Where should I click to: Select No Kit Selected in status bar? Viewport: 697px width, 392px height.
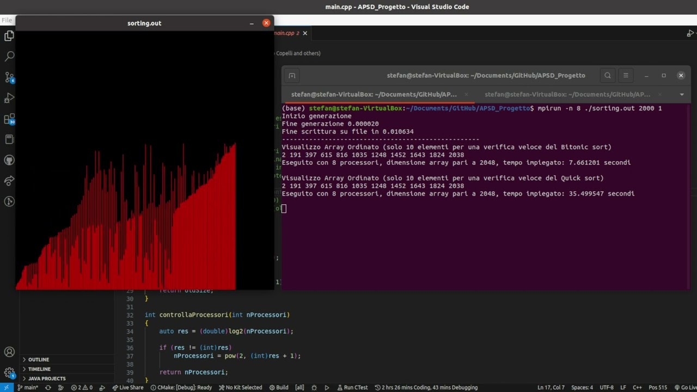pyautogui.click(x=240, y=388)
